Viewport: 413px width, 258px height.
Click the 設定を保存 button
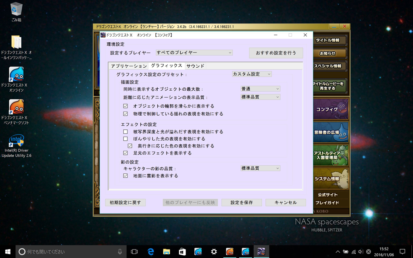(x=242, y=202)
